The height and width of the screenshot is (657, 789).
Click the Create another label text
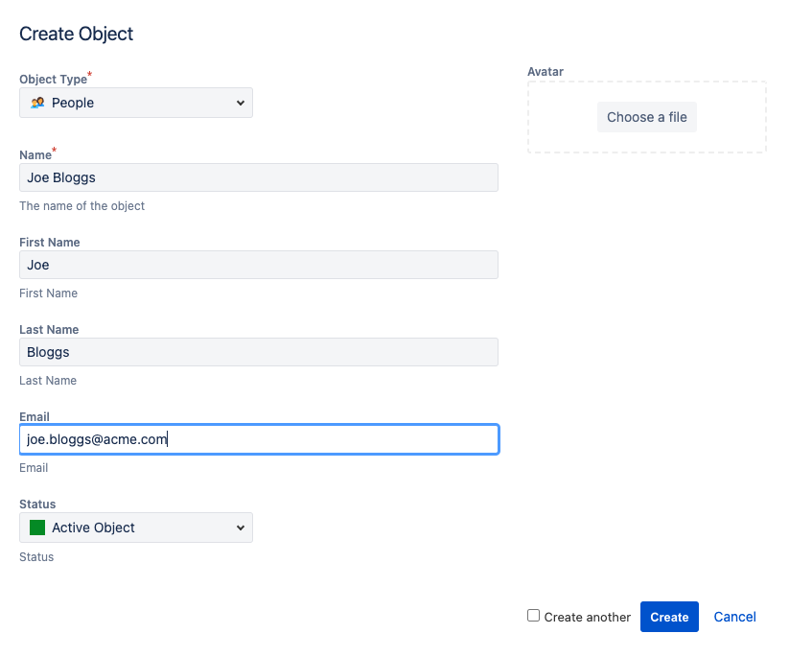587,618
